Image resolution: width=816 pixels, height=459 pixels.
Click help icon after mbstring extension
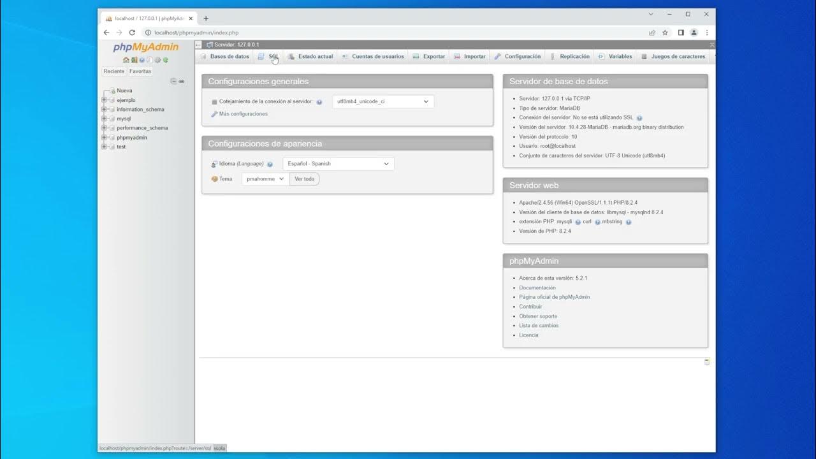[628, 222]
